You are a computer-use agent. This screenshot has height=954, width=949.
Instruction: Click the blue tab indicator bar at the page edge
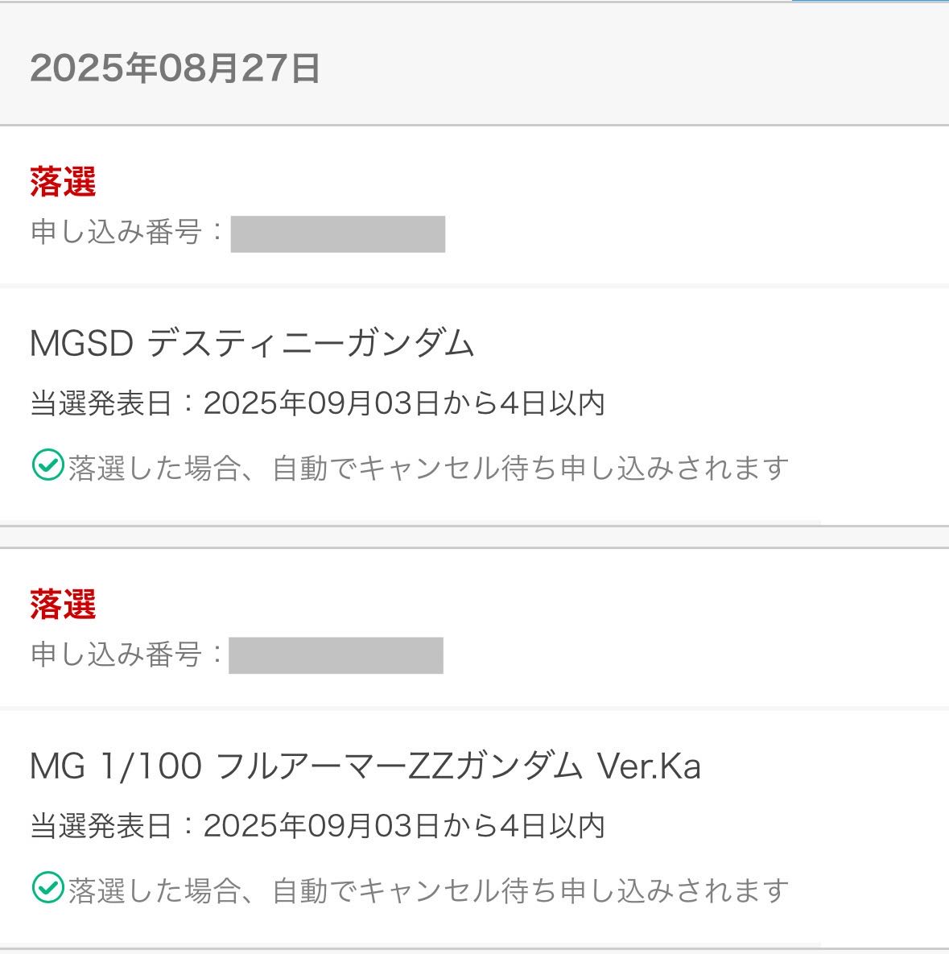pyautogui.click(x=870, y=2)
